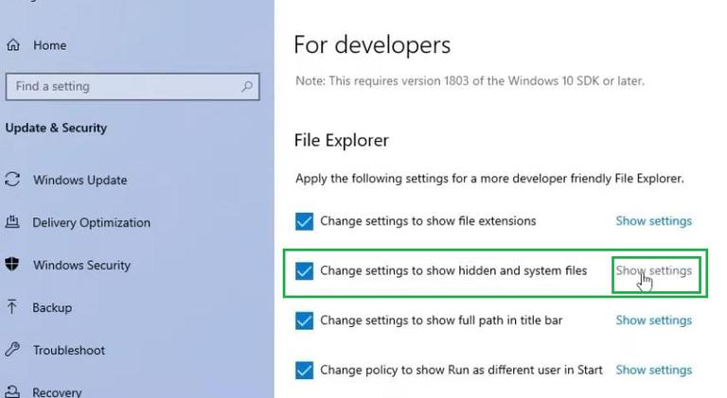The width and height of the screenshot is (727, 398).
Task: Disable Run as different user checkbox
Action: [x=304, y=370]
